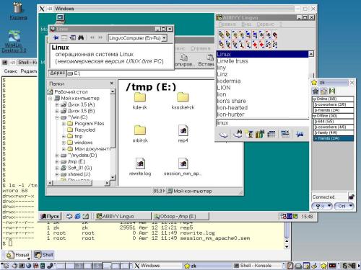The width and height of the screenshot is (361, 270).
Task: Collapse the 'Мой компьютер' tree node
Action: tap(51, 99)
